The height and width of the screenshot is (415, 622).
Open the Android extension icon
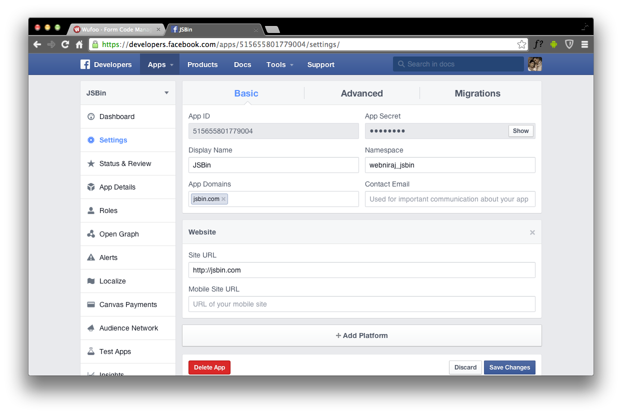553,44
